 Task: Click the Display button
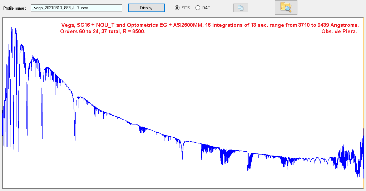(x=146, y=8)
